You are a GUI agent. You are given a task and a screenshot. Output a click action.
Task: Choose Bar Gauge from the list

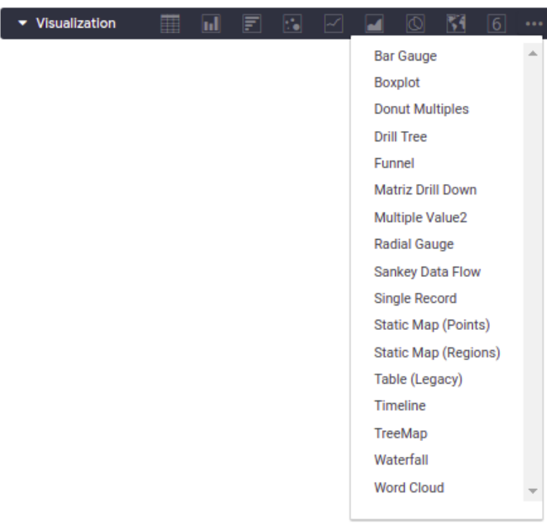pos(405,56)
